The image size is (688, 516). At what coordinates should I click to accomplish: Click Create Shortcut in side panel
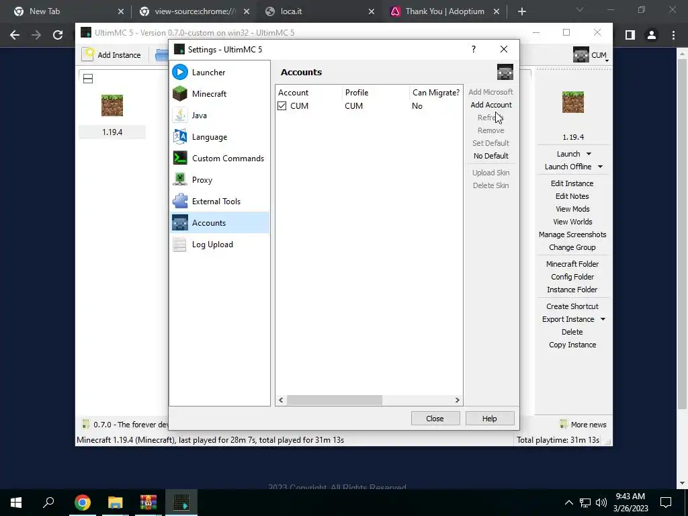coord(572,306)
